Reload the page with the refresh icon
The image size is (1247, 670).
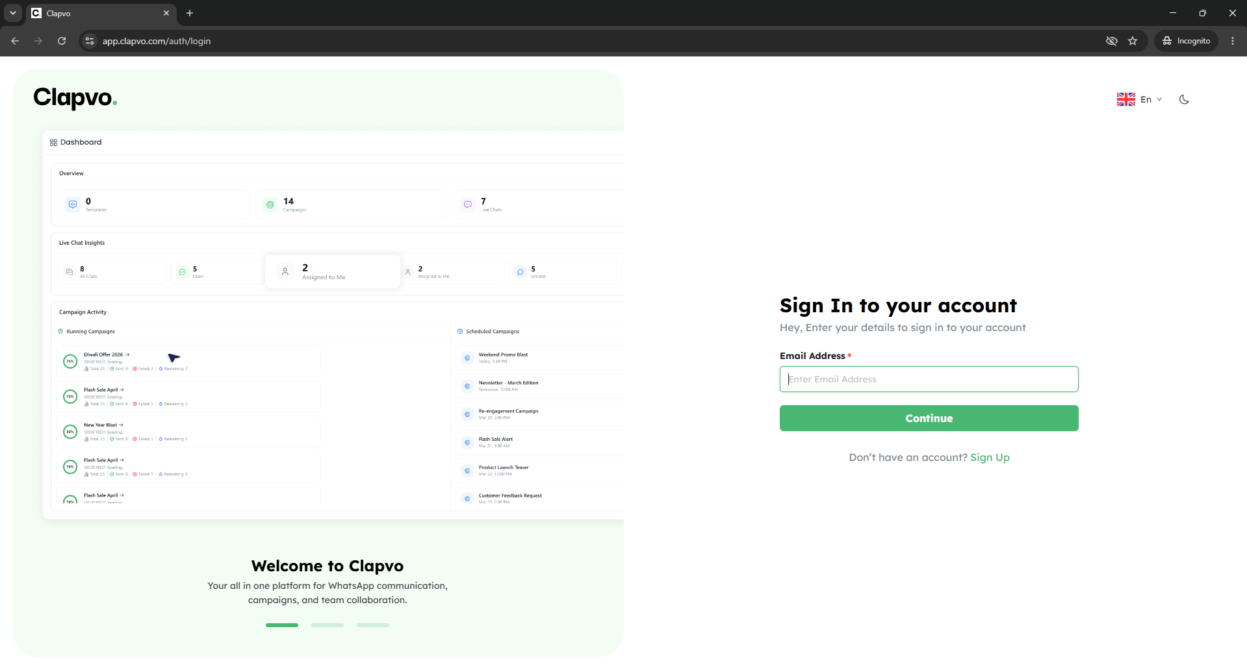click(62, 41)
